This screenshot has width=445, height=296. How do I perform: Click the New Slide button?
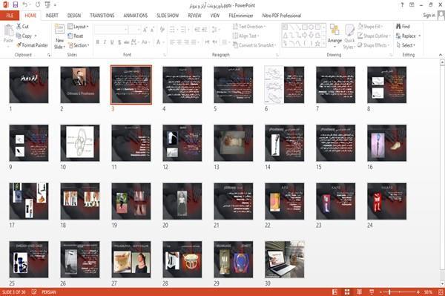click(59, 36)
